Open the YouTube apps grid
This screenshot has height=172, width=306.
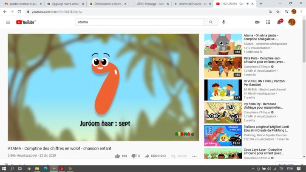268,22
